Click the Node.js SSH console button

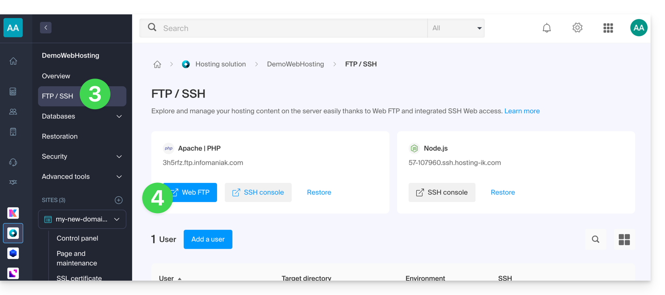point(442,193)
